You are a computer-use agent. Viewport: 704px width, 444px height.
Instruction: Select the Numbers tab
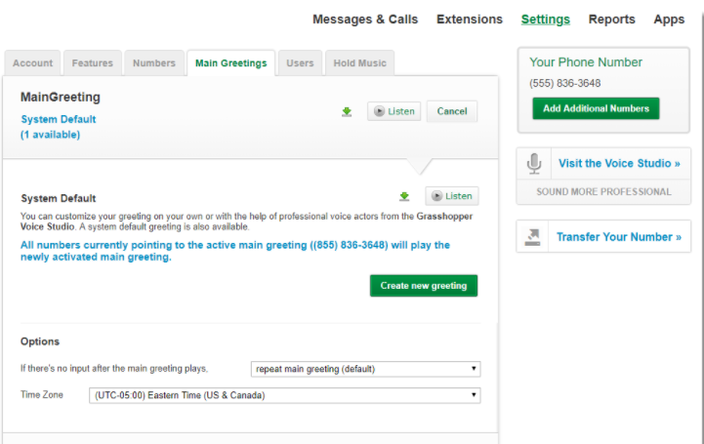[154, 63]
